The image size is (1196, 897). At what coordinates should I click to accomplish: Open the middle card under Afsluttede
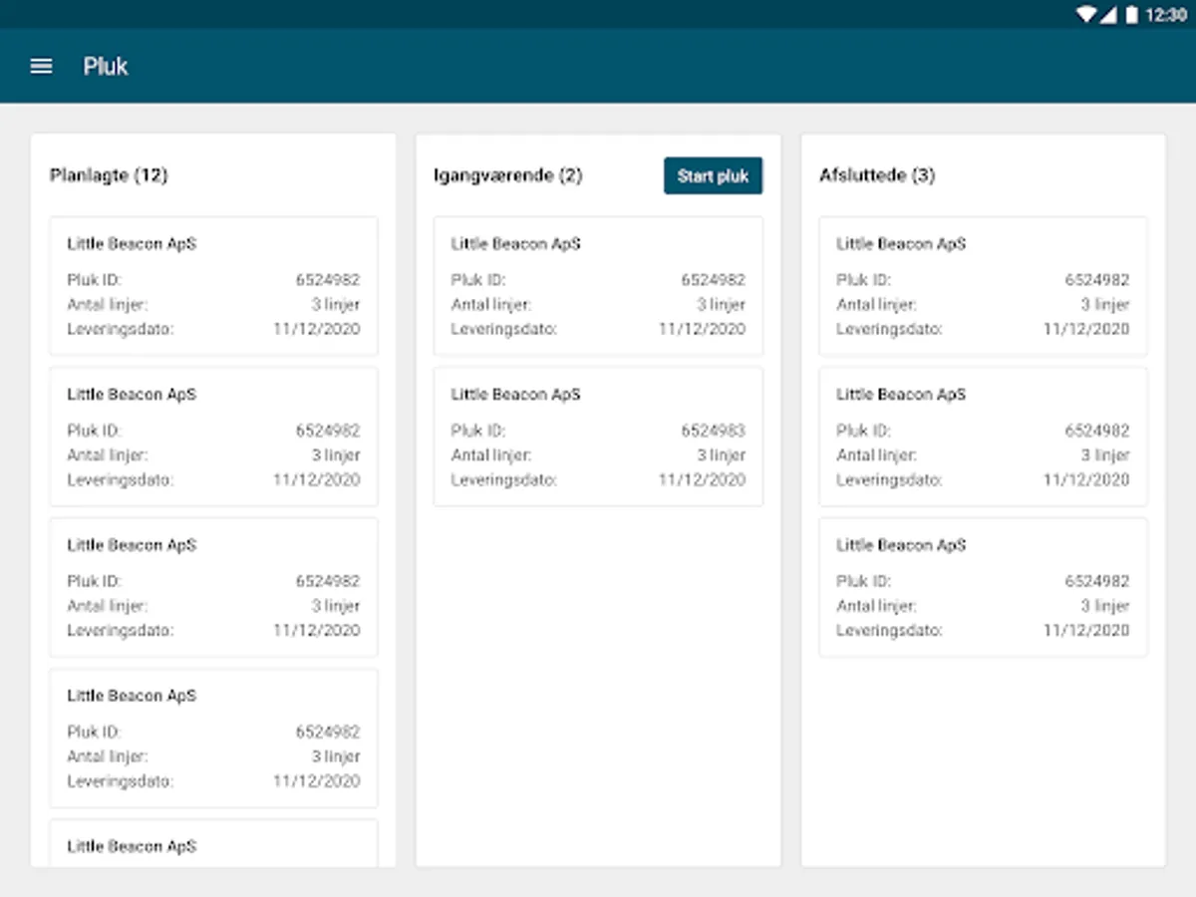[983, 437]
